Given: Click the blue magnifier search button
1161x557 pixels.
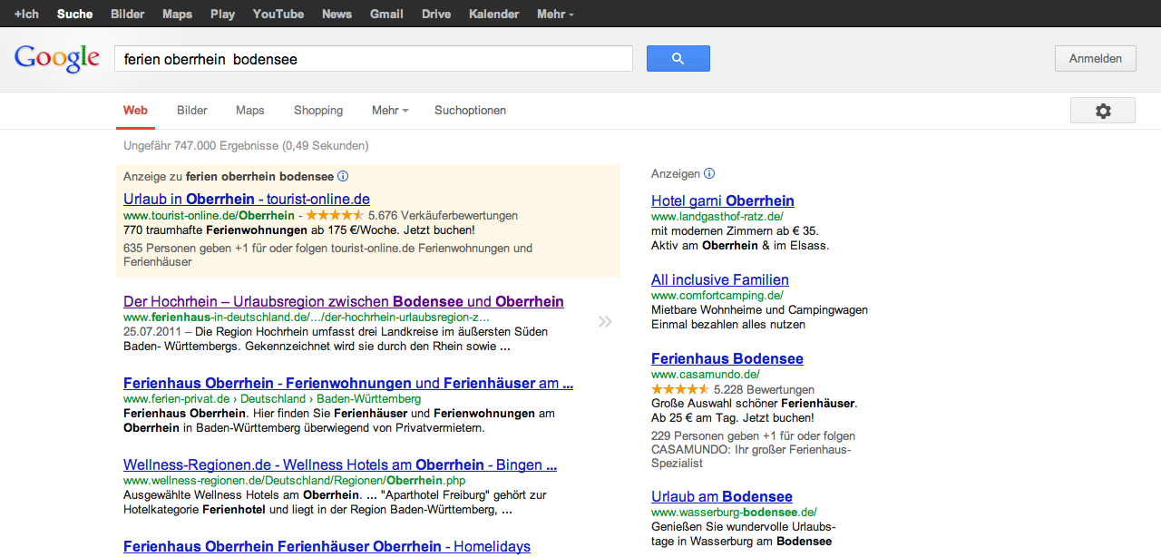Looking at the screenshot, I should [678, 59].
